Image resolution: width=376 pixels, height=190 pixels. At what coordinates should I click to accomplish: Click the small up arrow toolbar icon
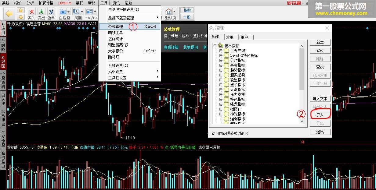(x=20, y=11)
